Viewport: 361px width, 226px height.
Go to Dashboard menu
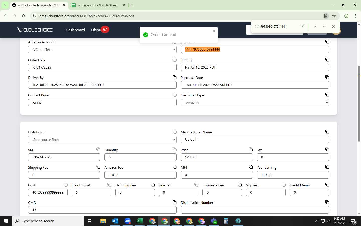(75, 30)
